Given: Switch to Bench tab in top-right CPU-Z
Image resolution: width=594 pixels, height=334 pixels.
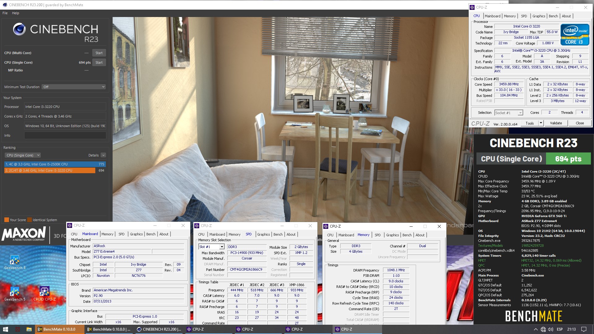Looking at the screenshot, I should click(x=553, y=16).
